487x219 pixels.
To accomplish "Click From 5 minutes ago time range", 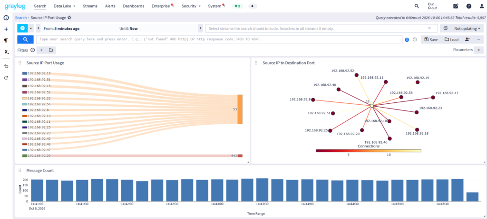I will (x=61, y=28).
